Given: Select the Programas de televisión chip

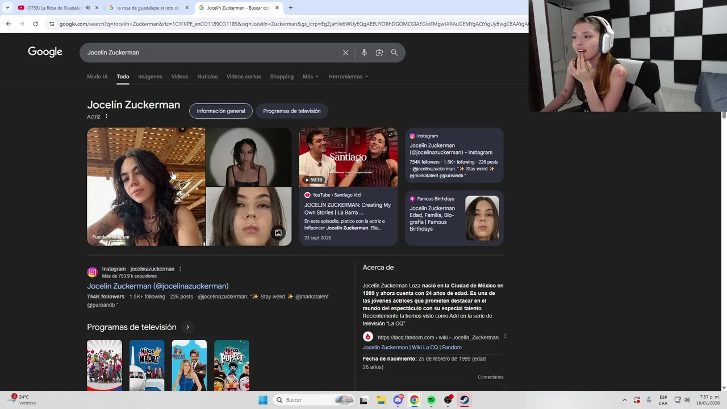Looking at the screenshot, I should 292,111.
